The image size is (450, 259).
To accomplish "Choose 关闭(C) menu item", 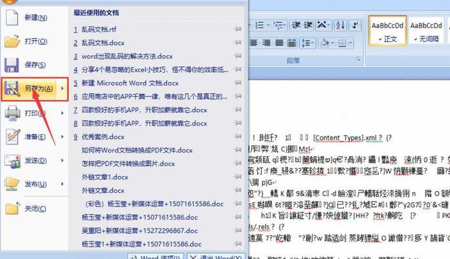I will point(34,208).
